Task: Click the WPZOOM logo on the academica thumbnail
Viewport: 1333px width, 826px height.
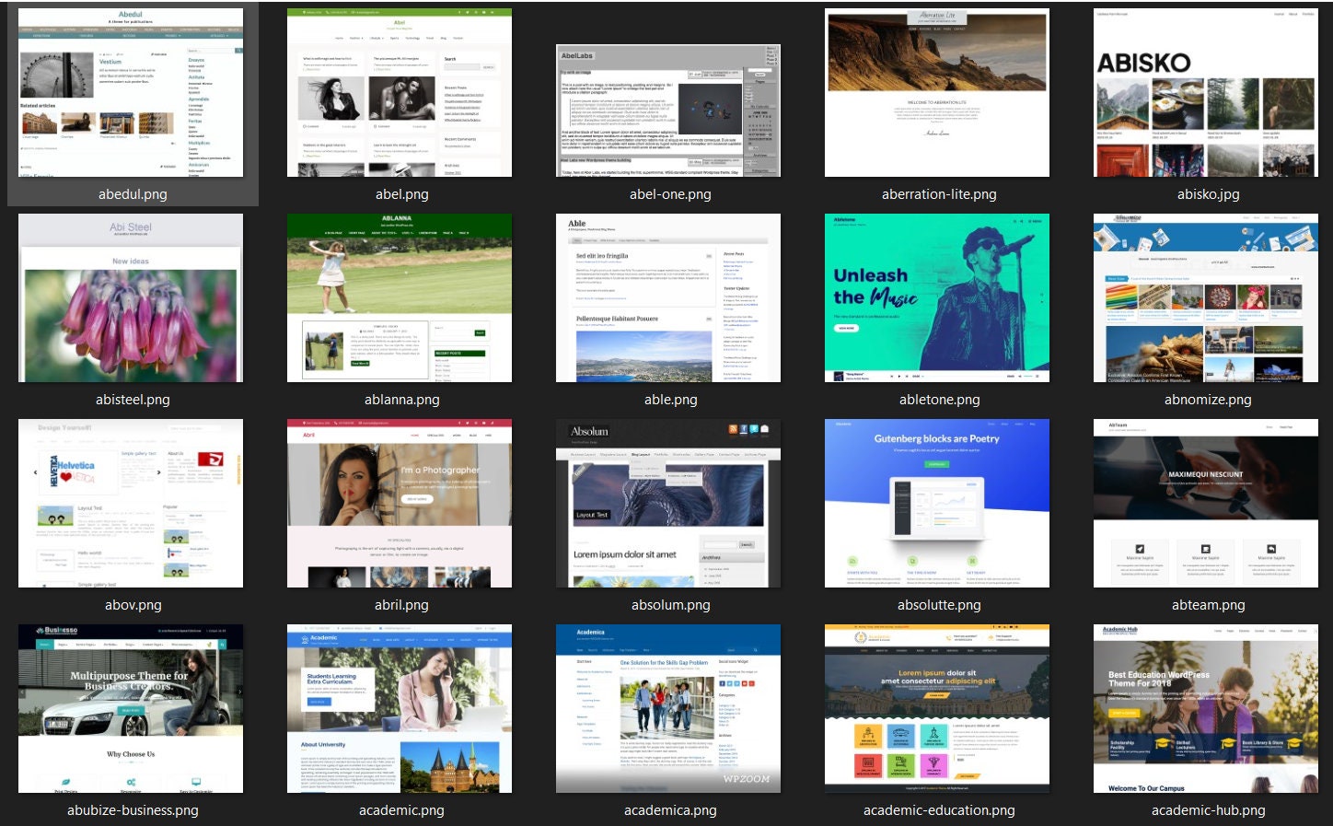Action: tap(746, 779)
